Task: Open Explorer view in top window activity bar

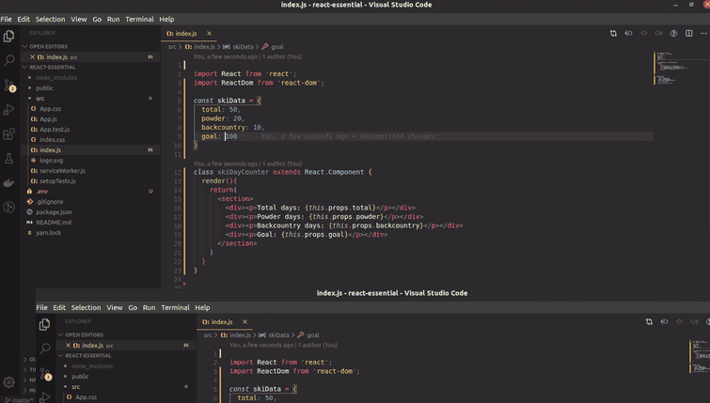Action: [9, 37]
